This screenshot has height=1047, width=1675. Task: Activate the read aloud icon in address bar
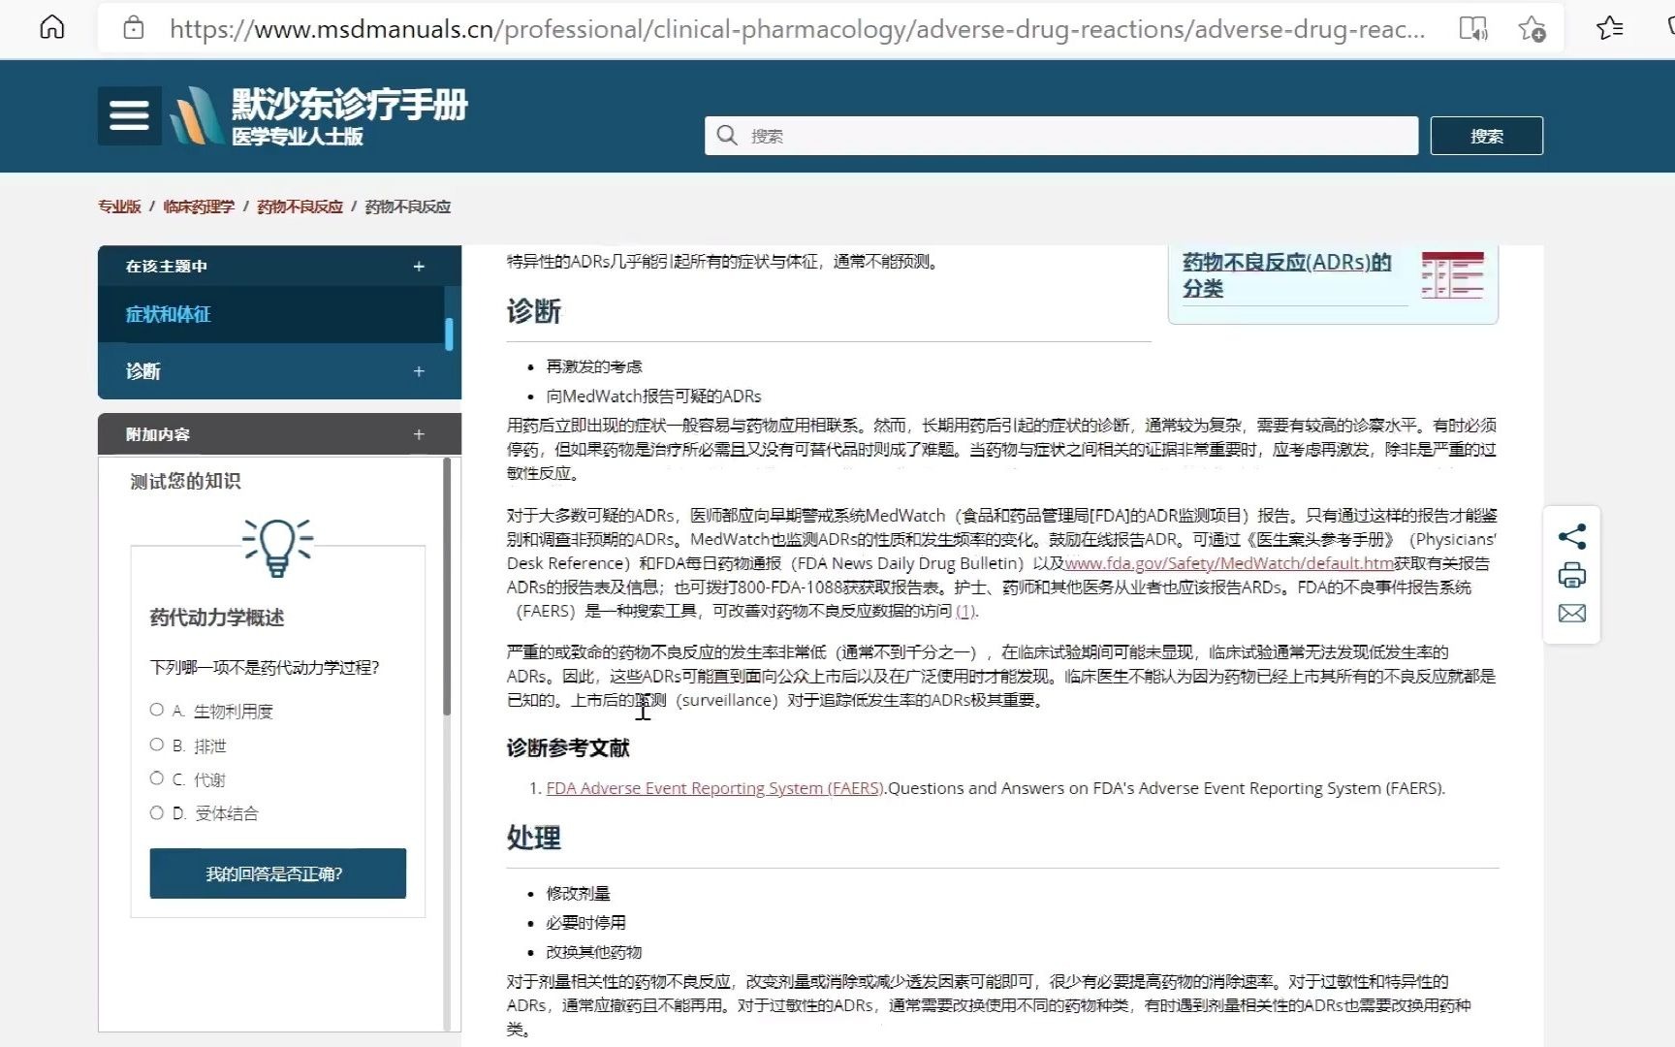coord(1473,28)
